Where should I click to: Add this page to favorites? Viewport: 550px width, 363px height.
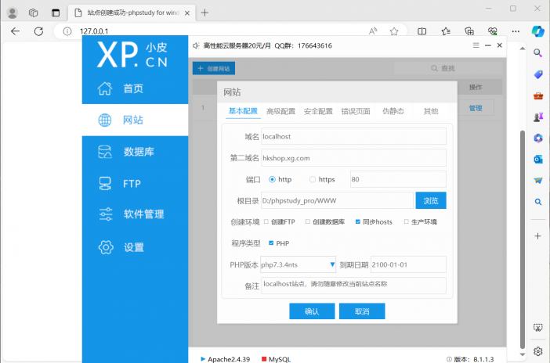pyautogui.click(x=394, y=31)
